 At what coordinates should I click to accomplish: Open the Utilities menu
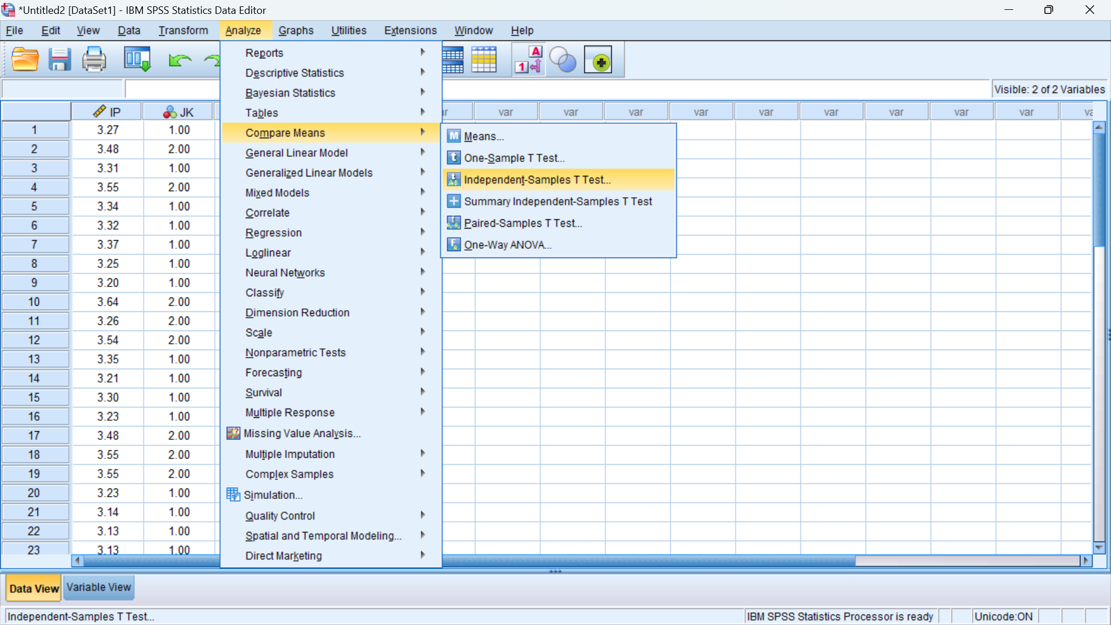[348, 31]
